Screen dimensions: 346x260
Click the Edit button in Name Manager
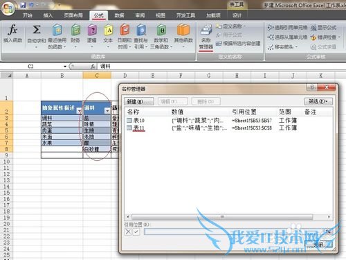coord(173,101)
